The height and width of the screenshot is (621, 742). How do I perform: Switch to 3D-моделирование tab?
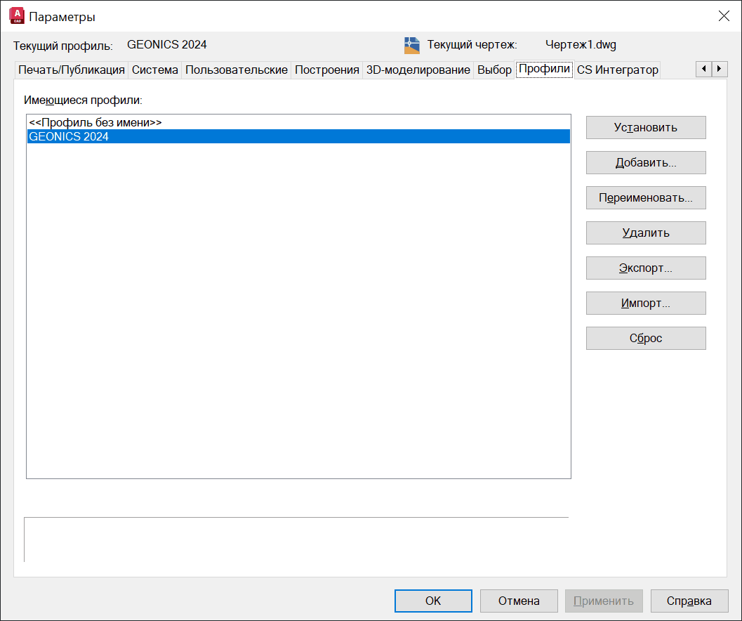point(418,70)
